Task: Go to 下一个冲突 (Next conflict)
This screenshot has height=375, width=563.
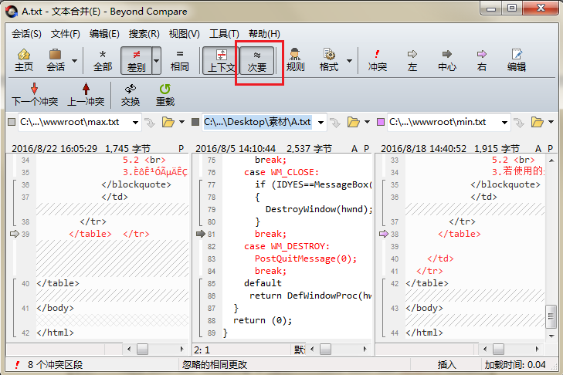Action: [35, 95]
